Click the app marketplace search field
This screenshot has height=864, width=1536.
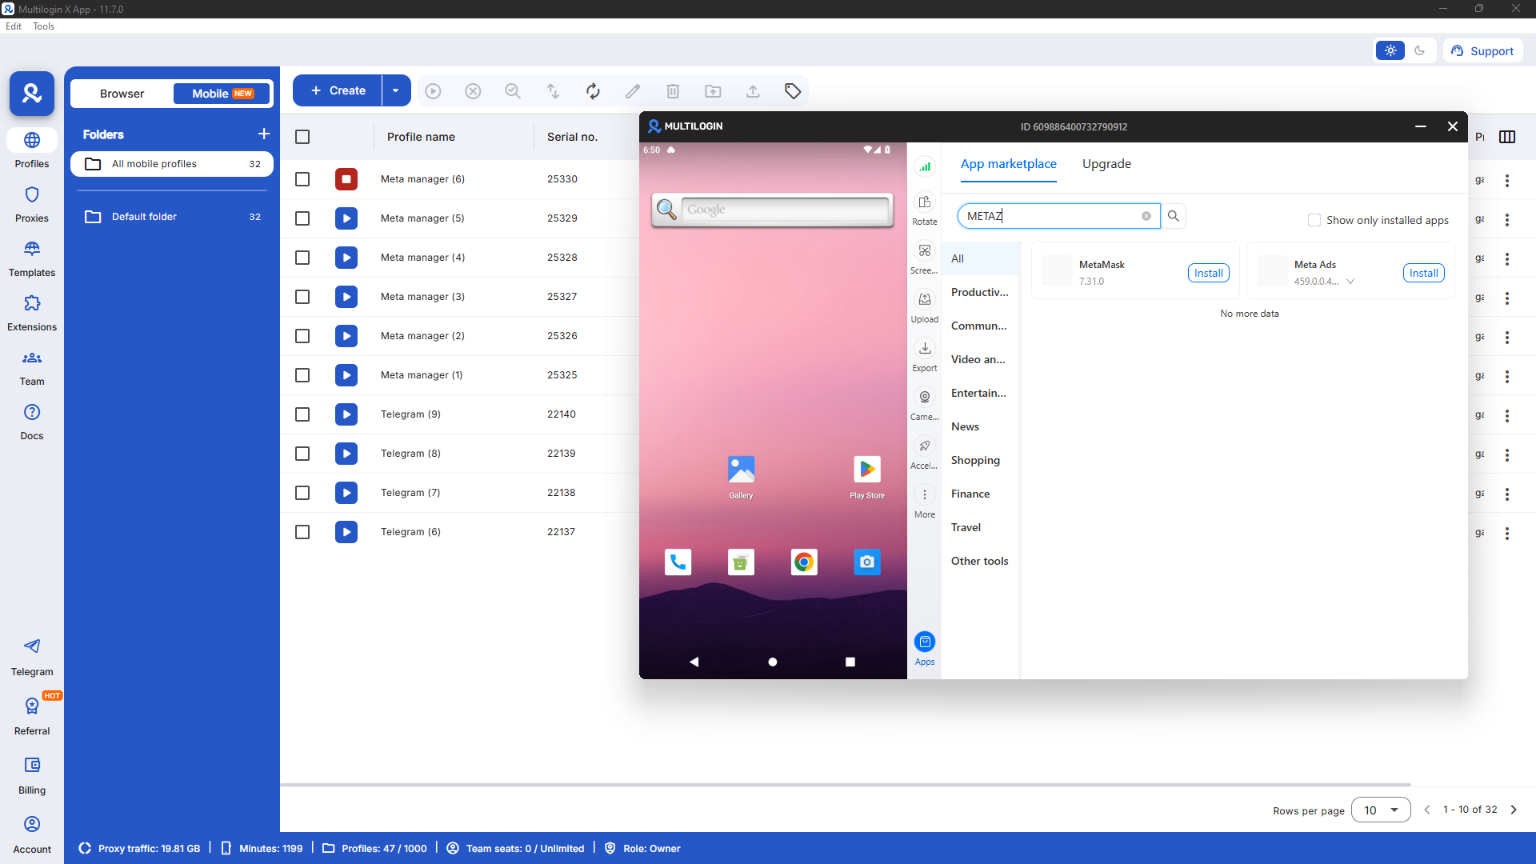(x=1052, y=216)
